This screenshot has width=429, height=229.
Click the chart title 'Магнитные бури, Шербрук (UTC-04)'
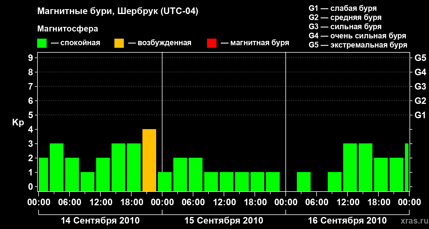pos(118,12)
